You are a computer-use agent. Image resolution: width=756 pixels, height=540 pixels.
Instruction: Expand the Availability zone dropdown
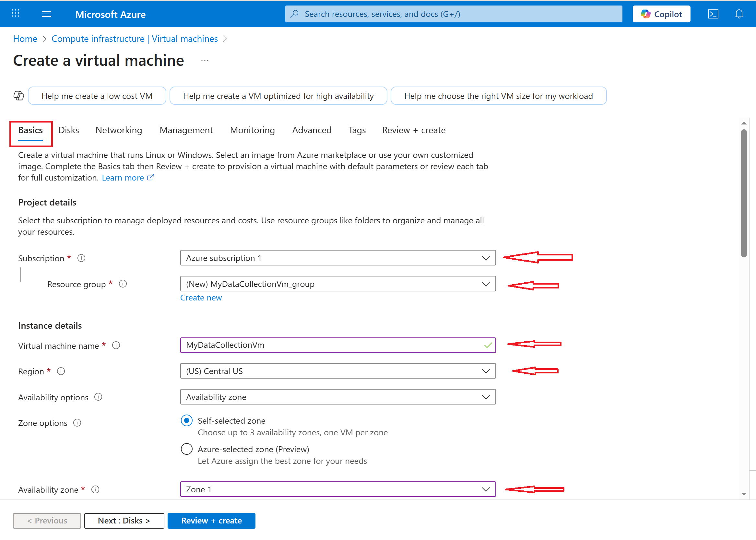337,489
